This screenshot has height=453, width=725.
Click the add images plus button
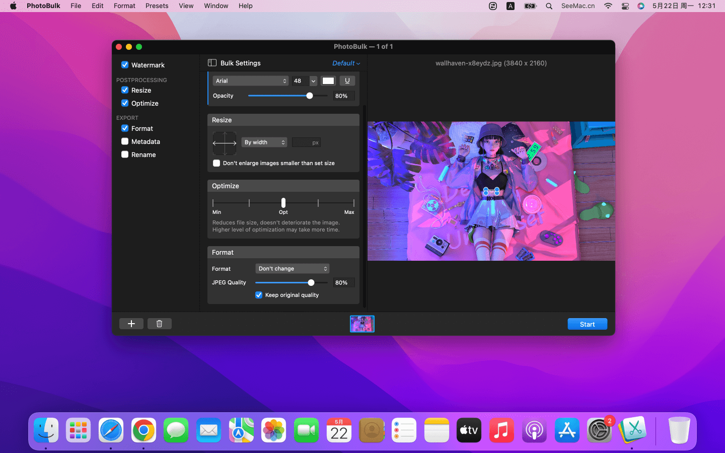[x=131, y=324]
